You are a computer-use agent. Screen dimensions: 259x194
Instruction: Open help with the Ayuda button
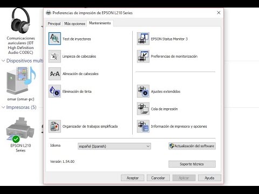click(209, 178)
